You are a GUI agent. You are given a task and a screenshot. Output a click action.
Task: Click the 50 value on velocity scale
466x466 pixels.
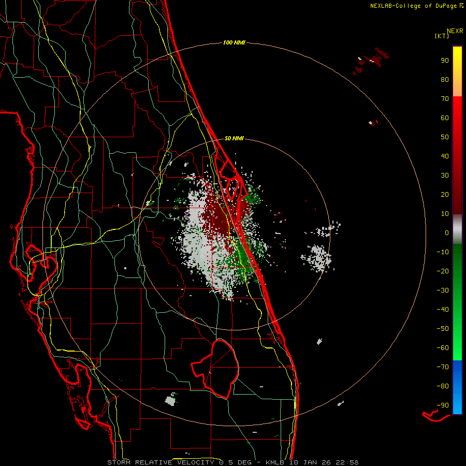445,137
